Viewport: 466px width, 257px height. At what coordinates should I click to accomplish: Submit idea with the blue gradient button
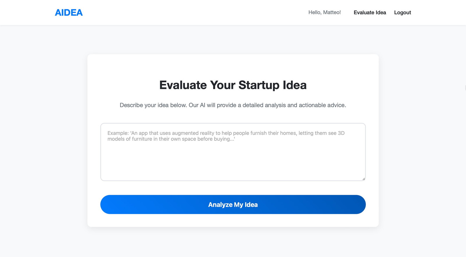pyautogui.click(x=233, y=204)
